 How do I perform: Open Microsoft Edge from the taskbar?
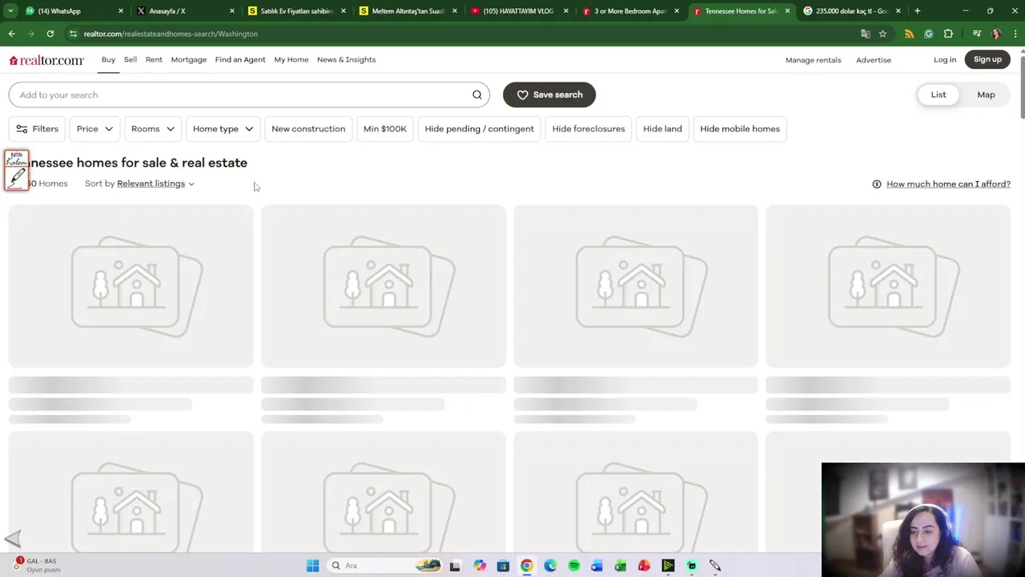(550, 566)
